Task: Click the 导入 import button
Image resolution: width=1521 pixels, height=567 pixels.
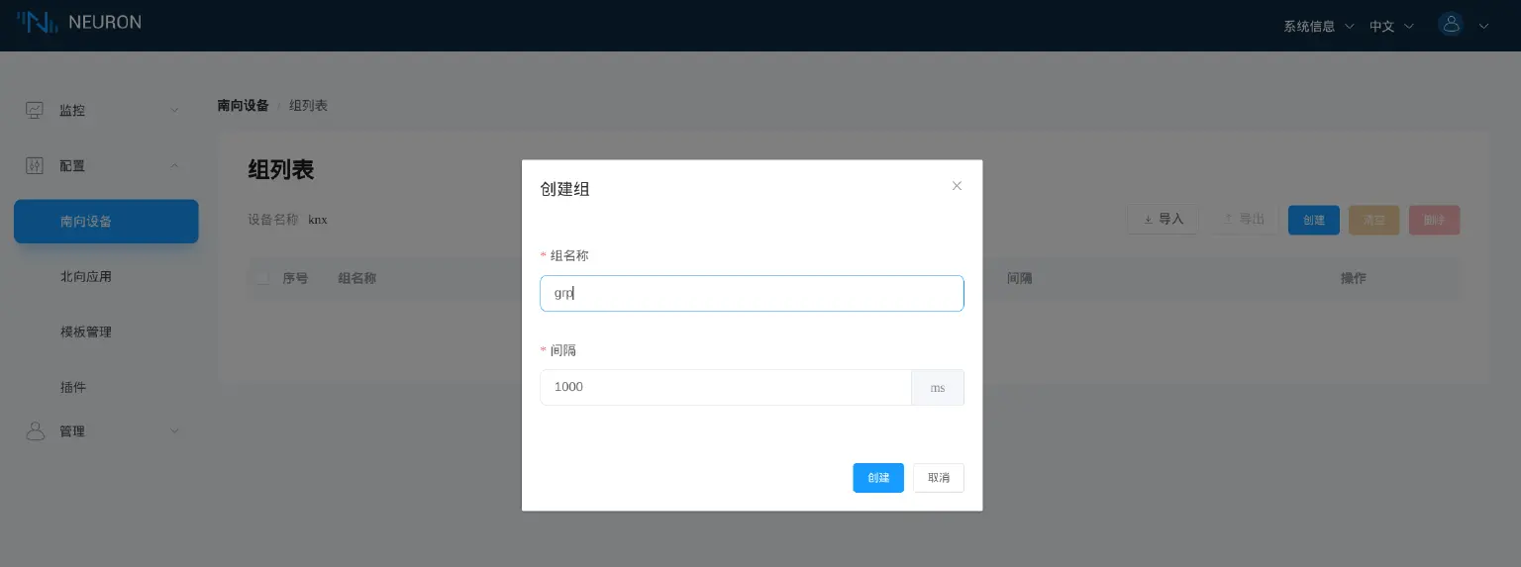Action: [1164, 220]
